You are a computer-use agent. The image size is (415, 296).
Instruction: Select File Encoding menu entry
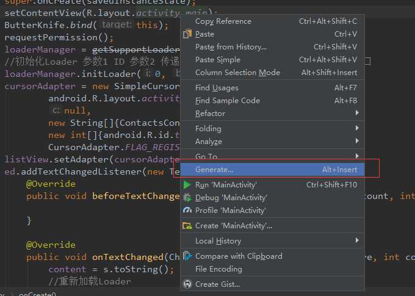tap(218, 269)
